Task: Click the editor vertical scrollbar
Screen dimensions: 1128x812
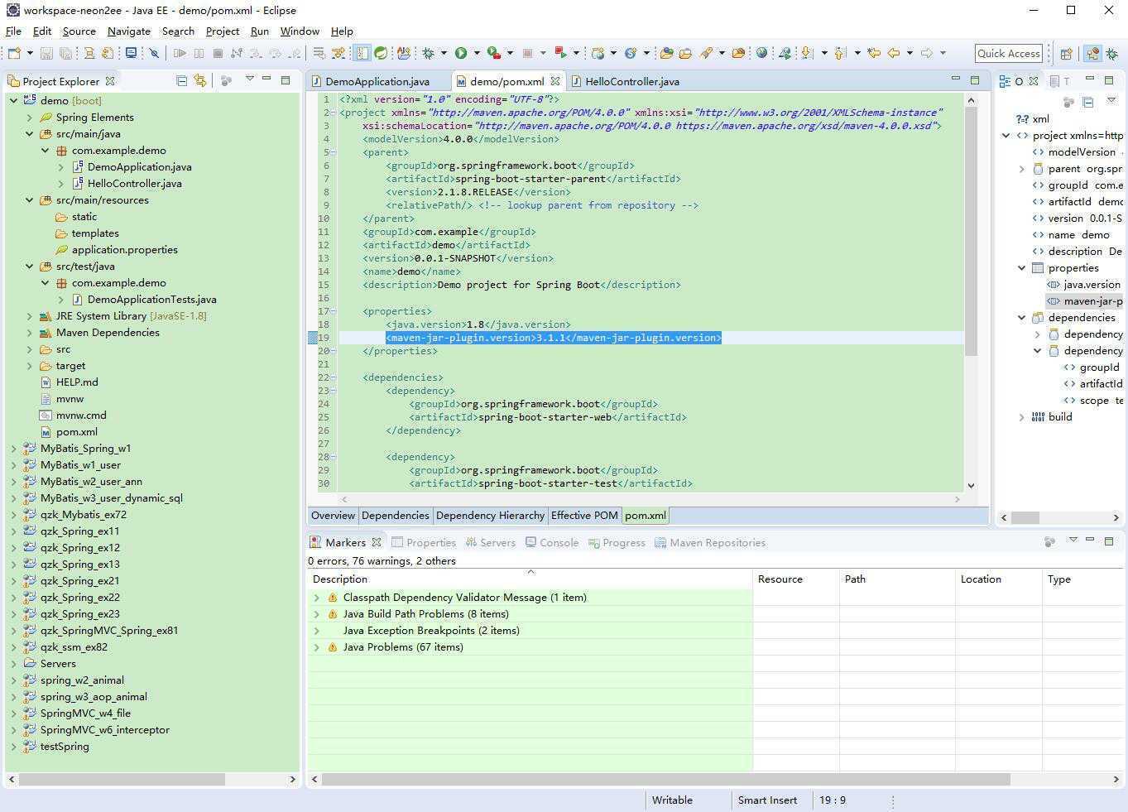Action: click(x=971, y=232)
